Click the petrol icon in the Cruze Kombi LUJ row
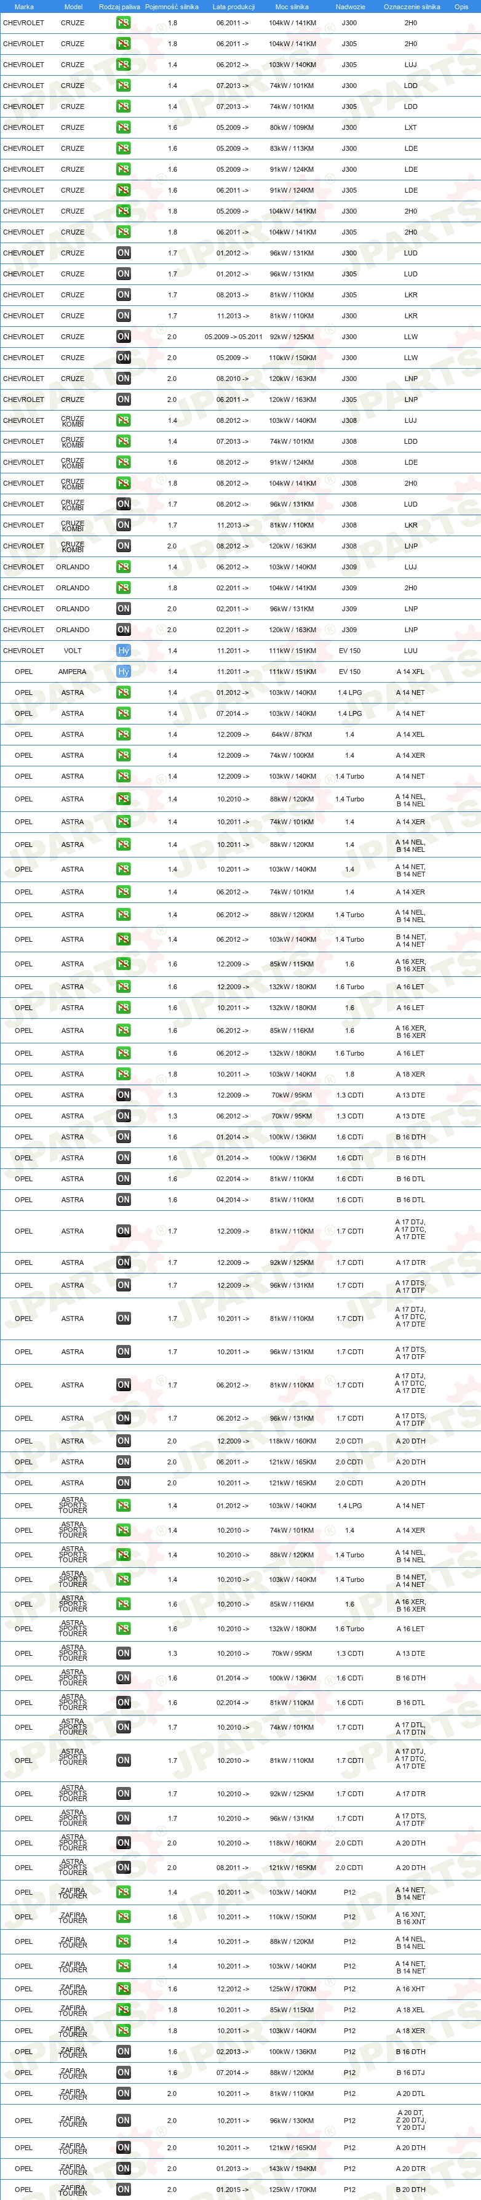Image resolution: width=481 pixels, height=2200 pixels. [124, 420]
